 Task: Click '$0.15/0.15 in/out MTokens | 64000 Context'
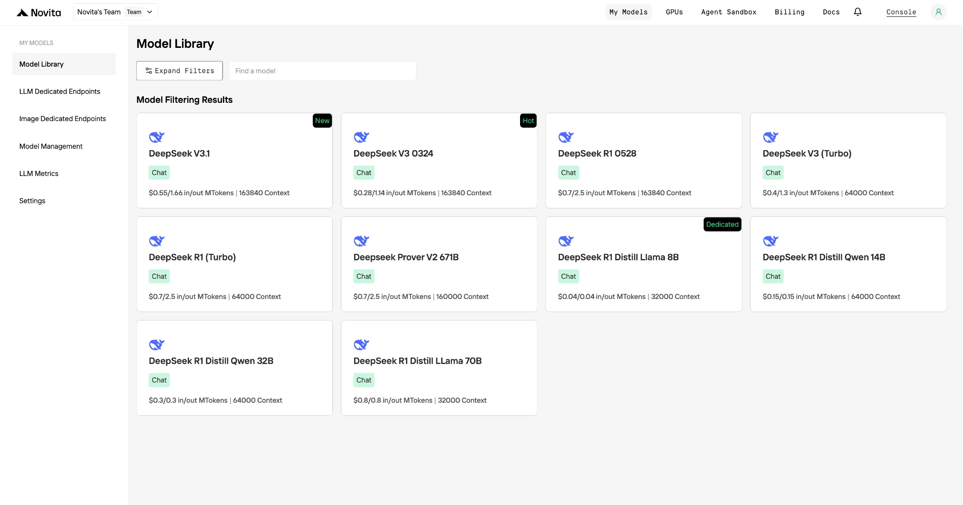[x=831, y=297]
